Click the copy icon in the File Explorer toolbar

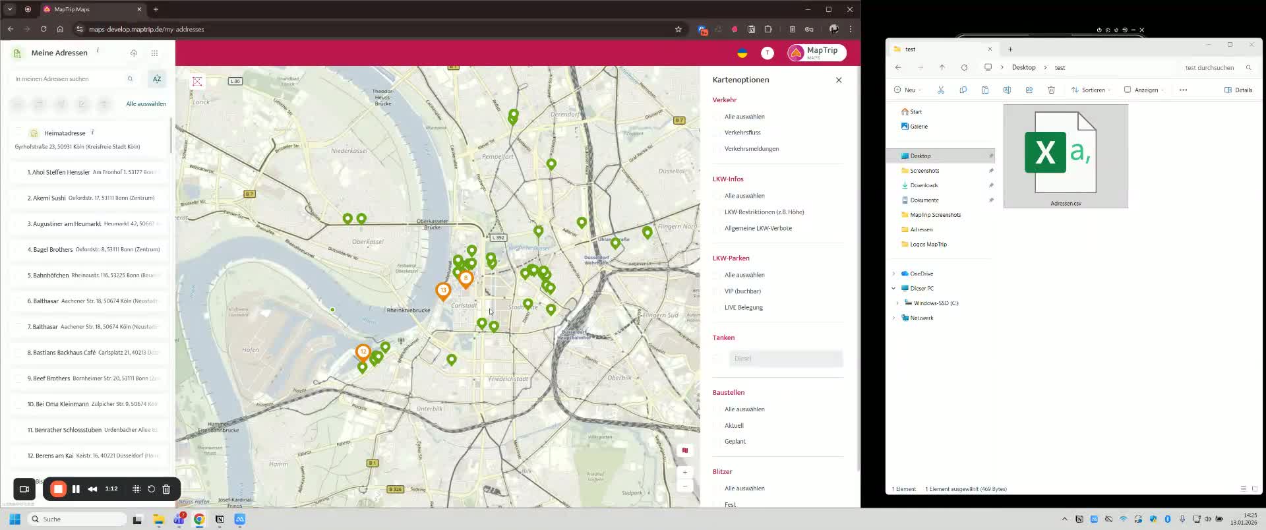[963, 90]
